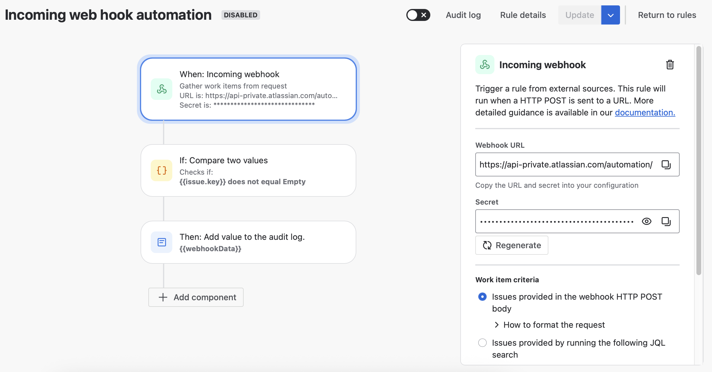Click 'Copy the URL and secret into your configuration' text
712x372 pixels.
click(557, 185)
